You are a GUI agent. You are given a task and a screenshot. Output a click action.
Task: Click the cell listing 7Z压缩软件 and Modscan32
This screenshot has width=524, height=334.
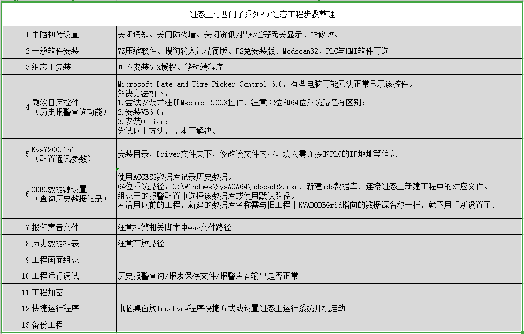click(319, 51)
